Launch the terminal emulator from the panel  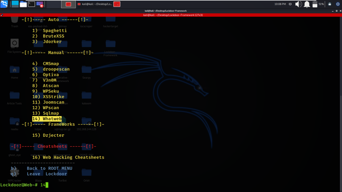pyautogui.click(x=32, y=4)
